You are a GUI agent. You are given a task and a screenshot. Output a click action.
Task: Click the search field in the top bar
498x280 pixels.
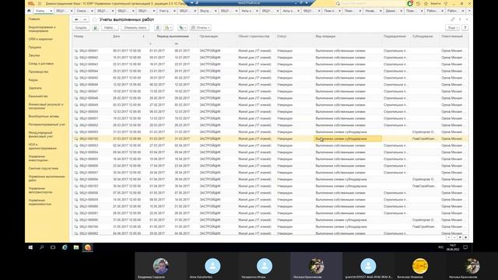pos(370,3)
